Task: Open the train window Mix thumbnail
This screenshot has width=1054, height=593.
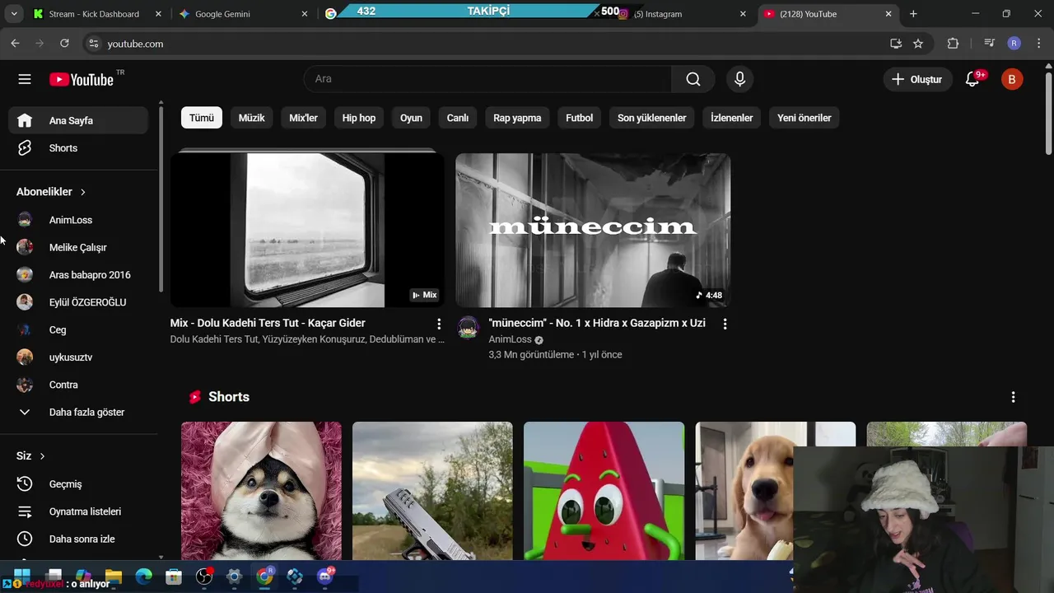Action: pos(307,230)
